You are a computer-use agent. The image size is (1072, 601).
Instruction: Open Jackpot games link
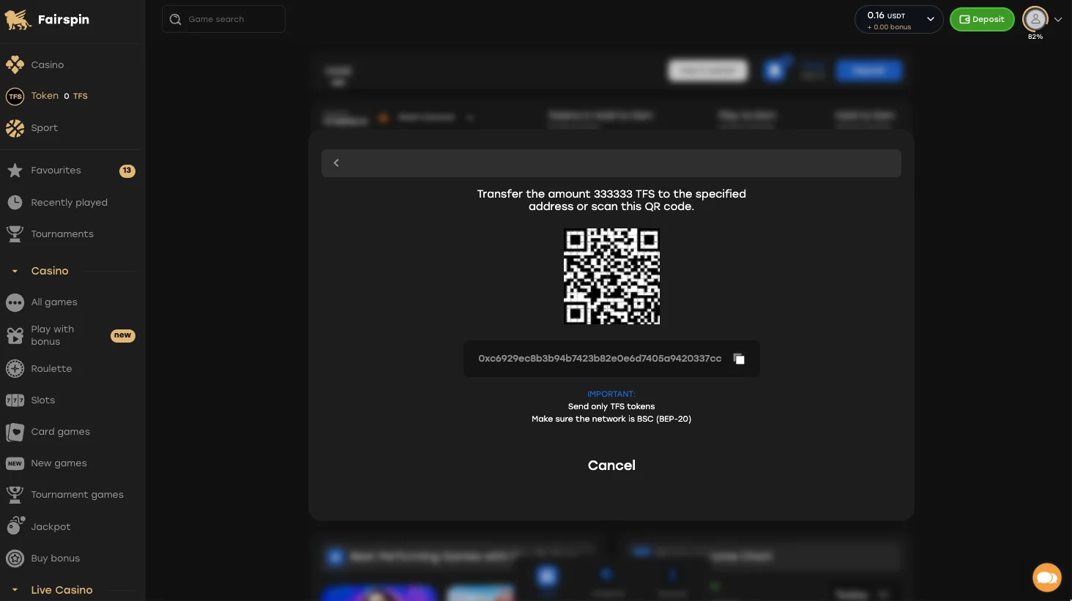click(x=51, y=527)
